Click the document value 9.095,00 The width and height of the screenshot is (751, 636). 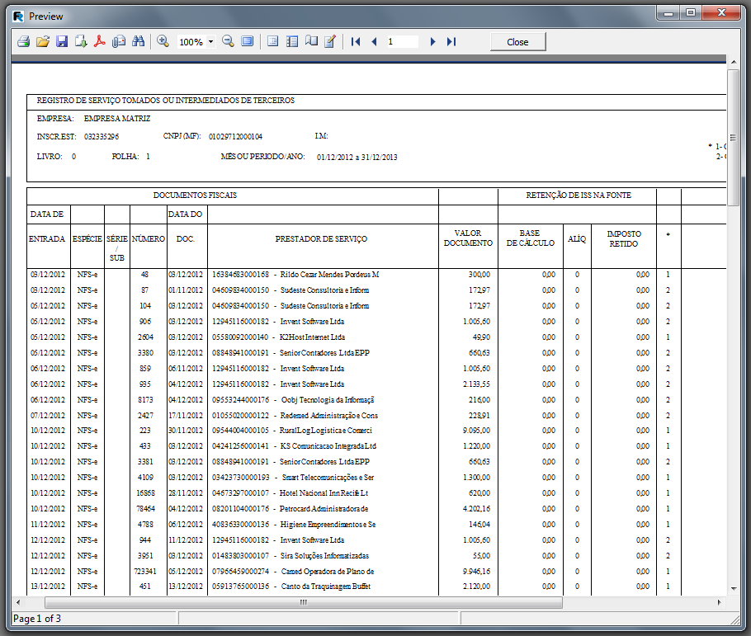coord(476,430)
